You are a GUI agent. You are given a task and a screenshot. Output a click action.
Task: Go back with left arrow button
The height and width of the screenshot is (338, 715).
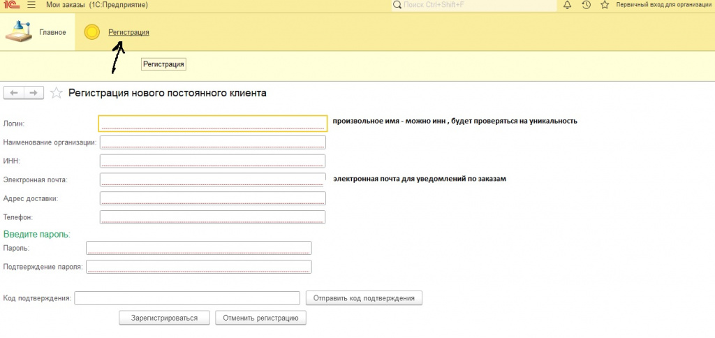click(x=14, y=93)
